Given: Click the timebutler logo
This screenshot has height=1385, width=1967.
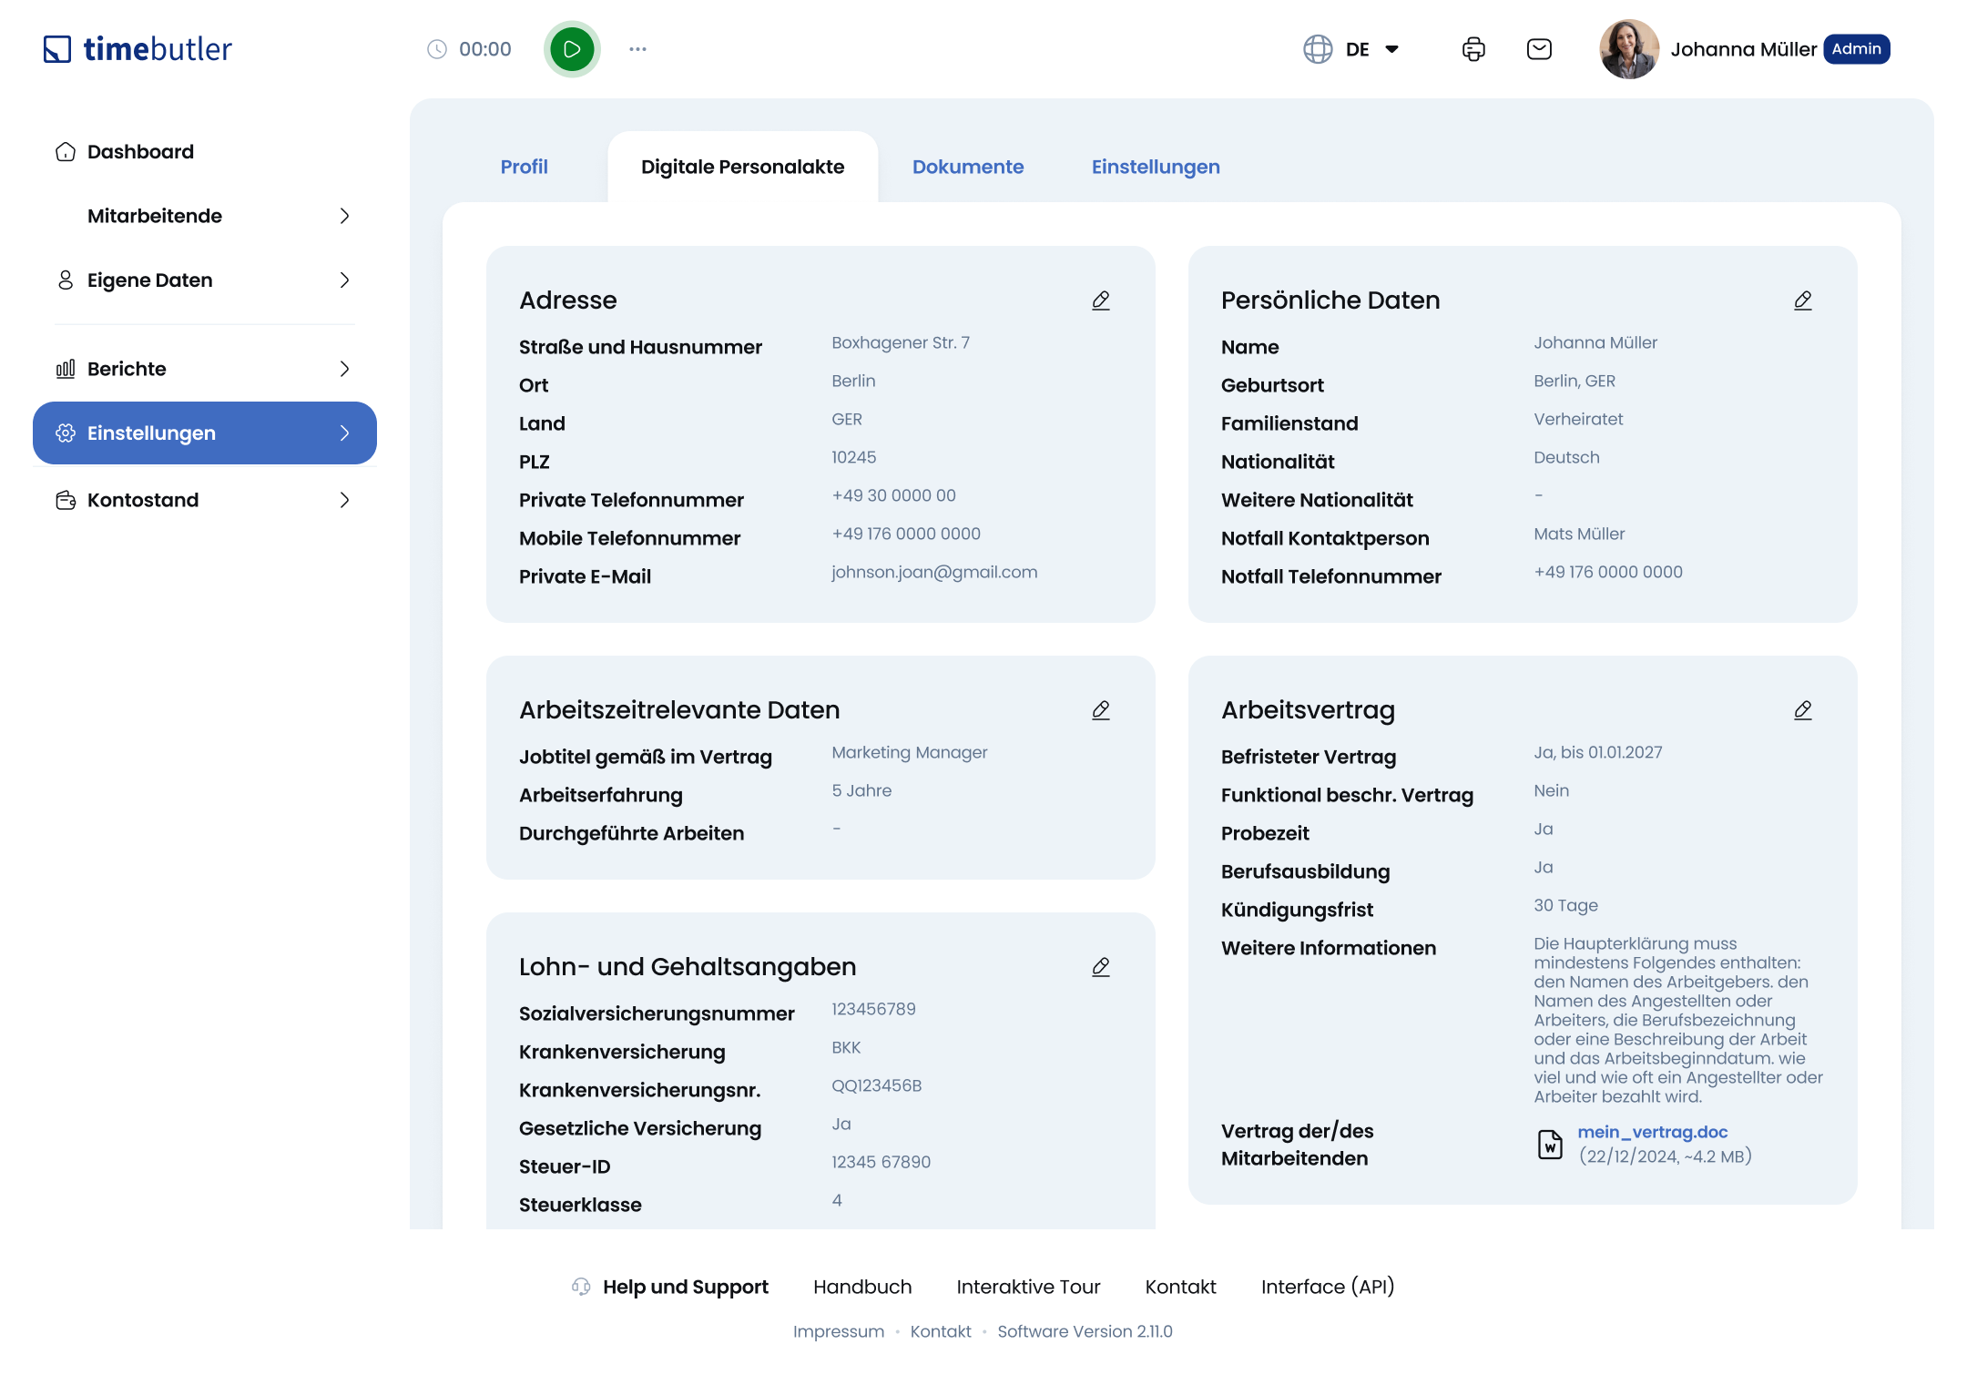Looking at the screenshot, I should [x=138, y=49].
